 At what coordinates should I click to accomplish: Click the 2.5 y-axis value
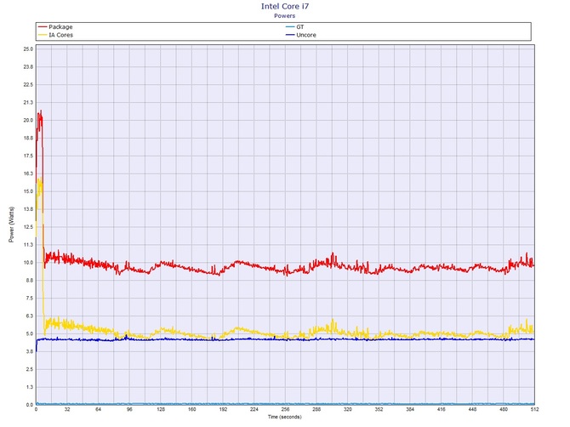pos(30,369)
